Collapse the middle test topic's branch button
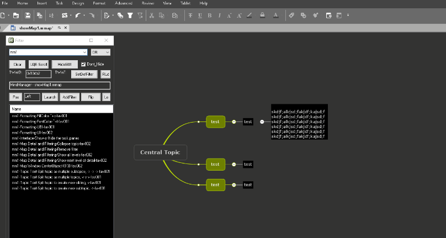The height and width of the screenshot is (238, 446). click(234, 164)
